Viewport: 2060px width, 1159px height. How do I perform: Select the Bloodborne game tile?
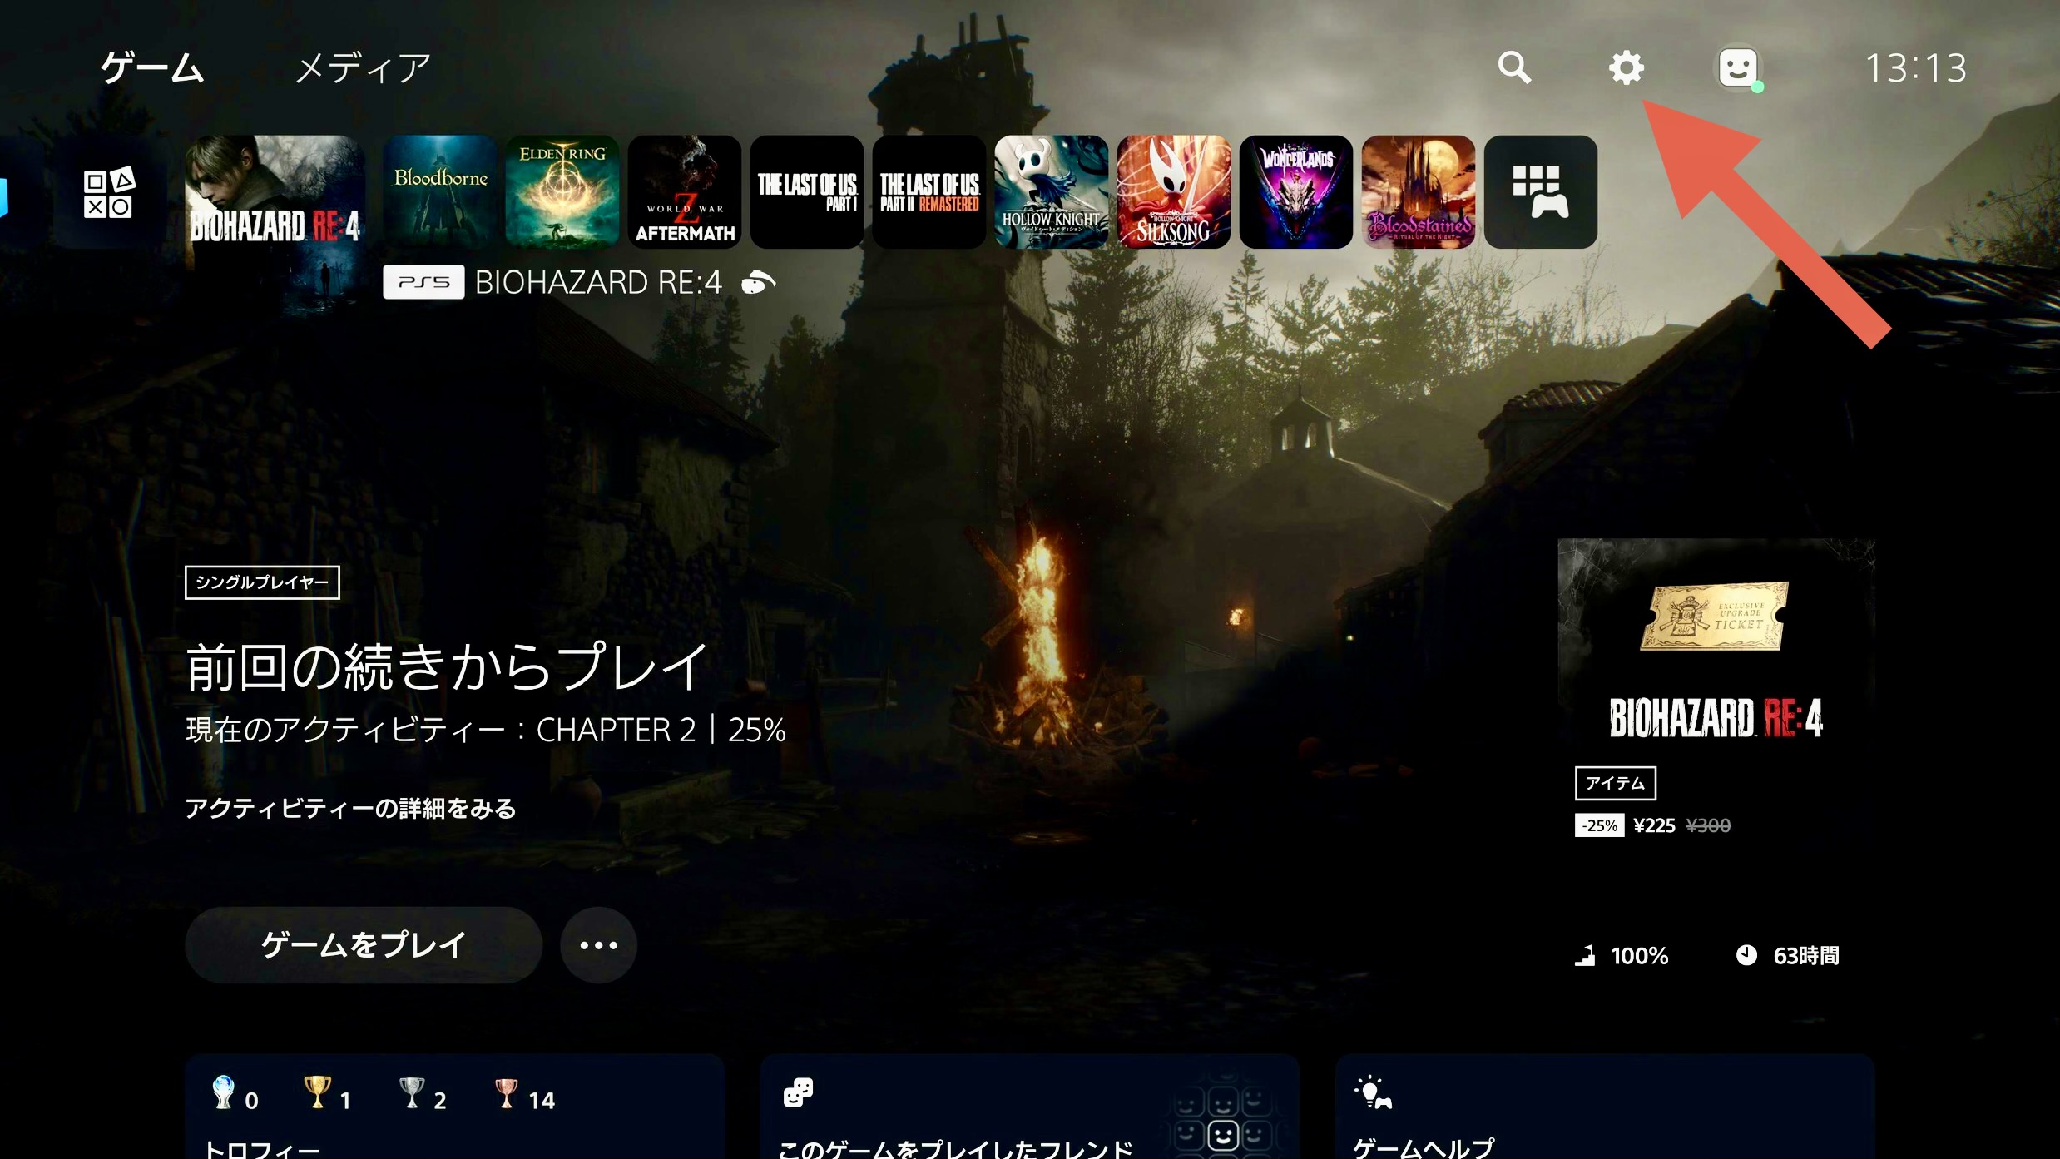coord(440,192)
